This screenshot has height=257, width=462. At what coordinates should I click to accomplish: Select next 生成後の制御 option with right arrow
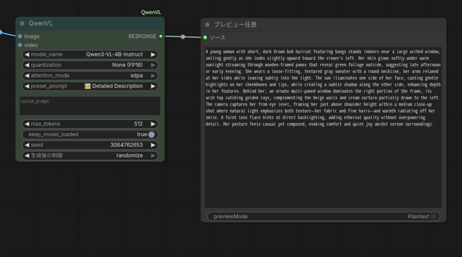153,156
